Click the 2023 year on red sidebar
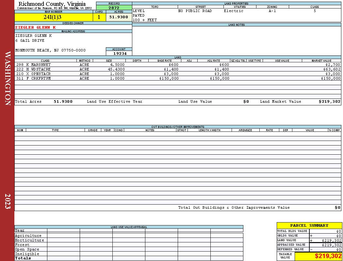 point(8,201)
